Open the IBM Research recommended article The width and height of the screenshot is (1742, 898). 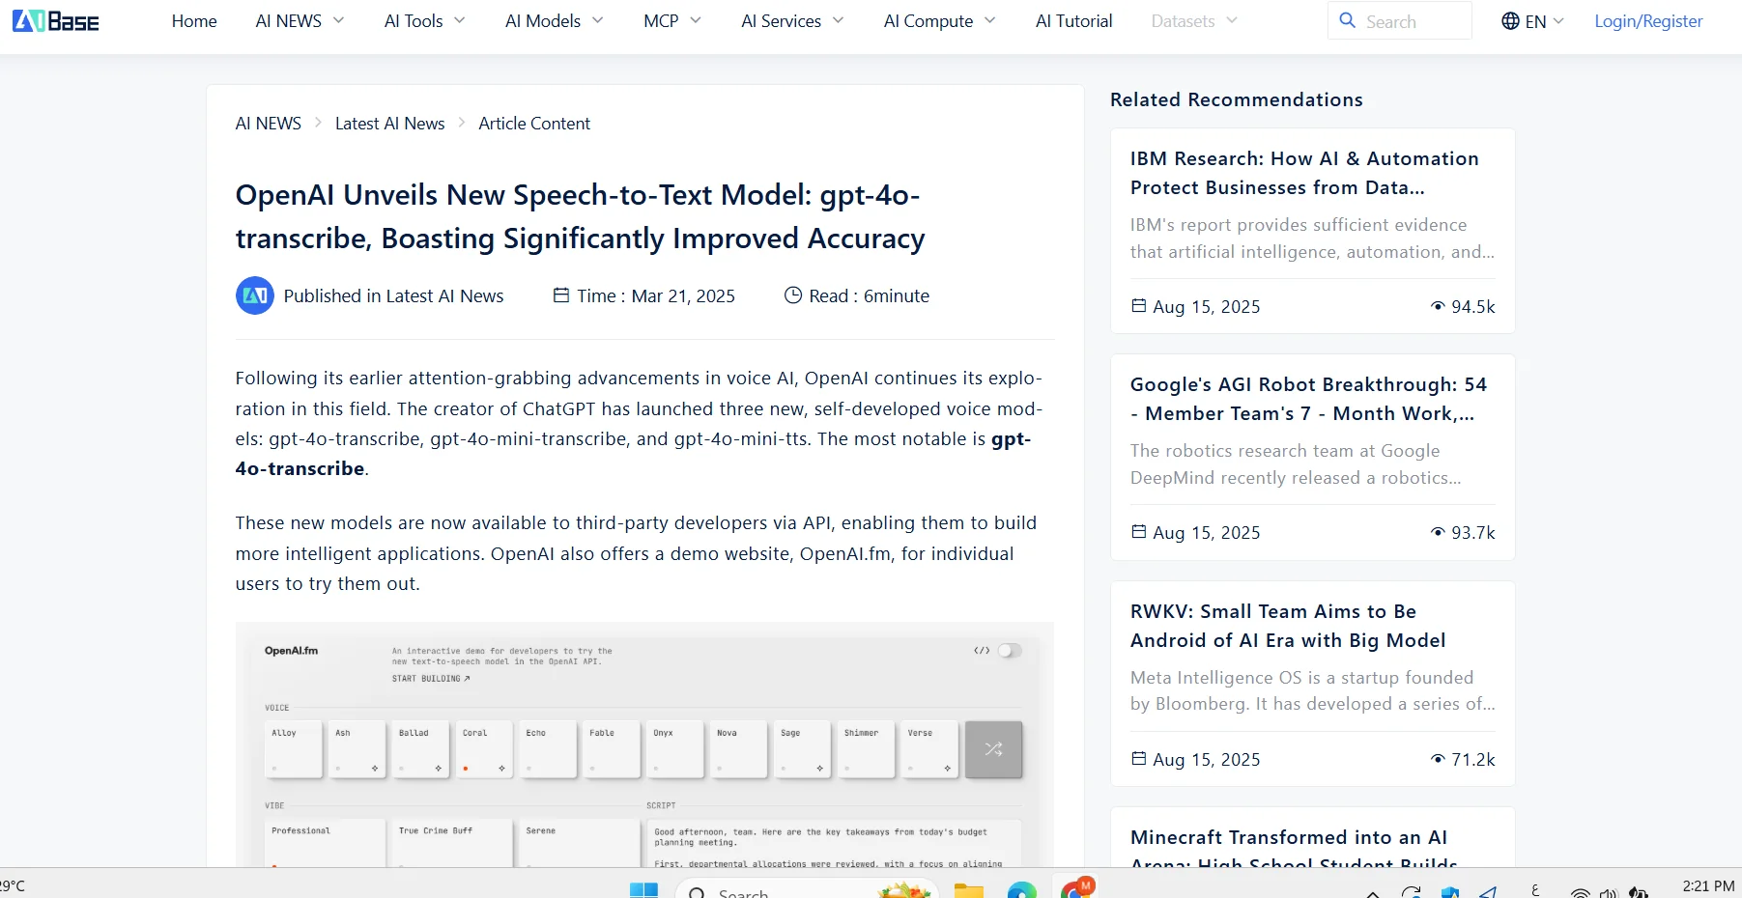(x=1303, y=173)
